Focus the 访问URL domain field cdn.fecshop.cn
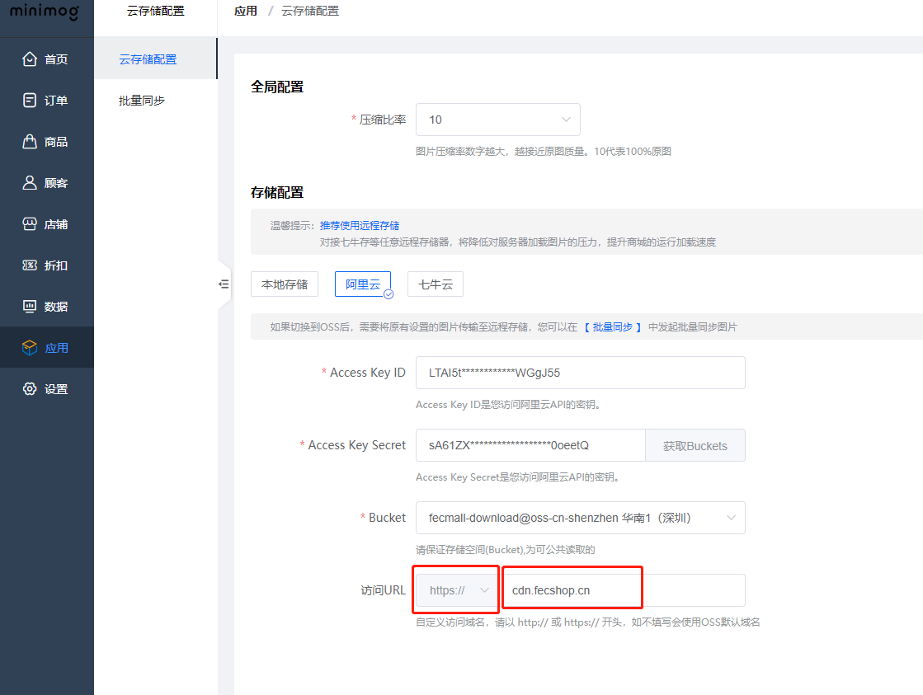The width and height of the screenshot is (923, 695). point(623,590)
